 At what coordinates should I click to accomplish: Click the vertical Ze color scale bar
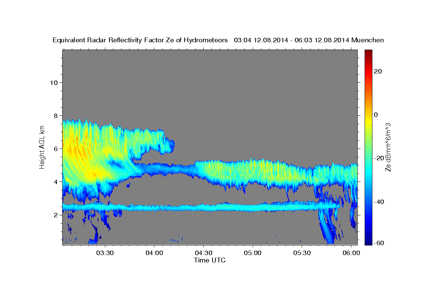tap(368, 147)
